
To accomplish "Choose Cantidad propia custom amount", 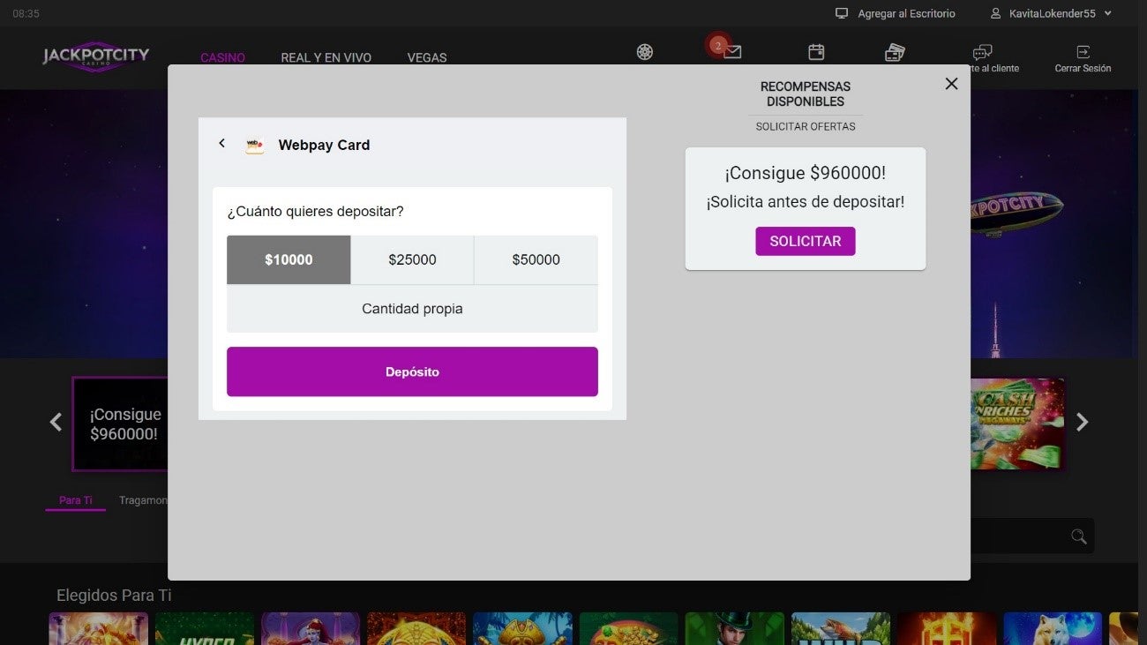I will 412,309.
